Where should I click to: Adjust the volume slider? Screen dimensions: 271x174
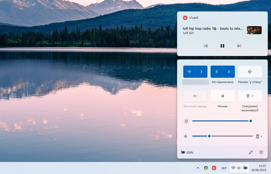tap(223, 136)
